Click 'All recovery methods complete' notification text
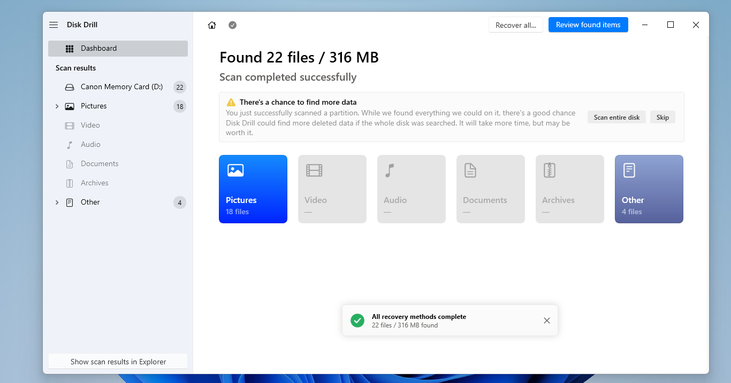The image size is (731, 383). tap(419, 317)
